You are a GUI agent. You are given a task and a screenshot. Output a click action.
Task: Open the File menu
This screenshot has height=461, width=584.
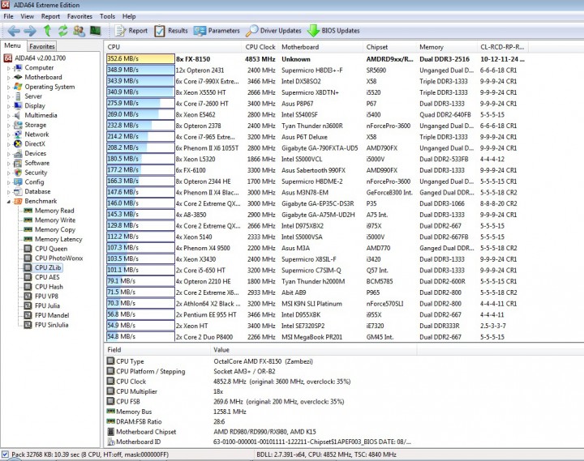click(8, 16)
